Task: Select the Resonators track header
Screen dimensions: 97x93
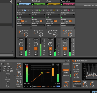Action: click(x=68, y=1)
